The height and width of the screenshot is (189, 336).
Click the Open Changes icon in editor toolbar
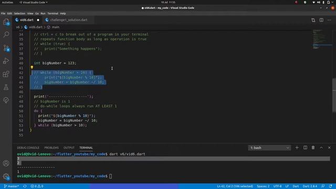pos(313,20)
